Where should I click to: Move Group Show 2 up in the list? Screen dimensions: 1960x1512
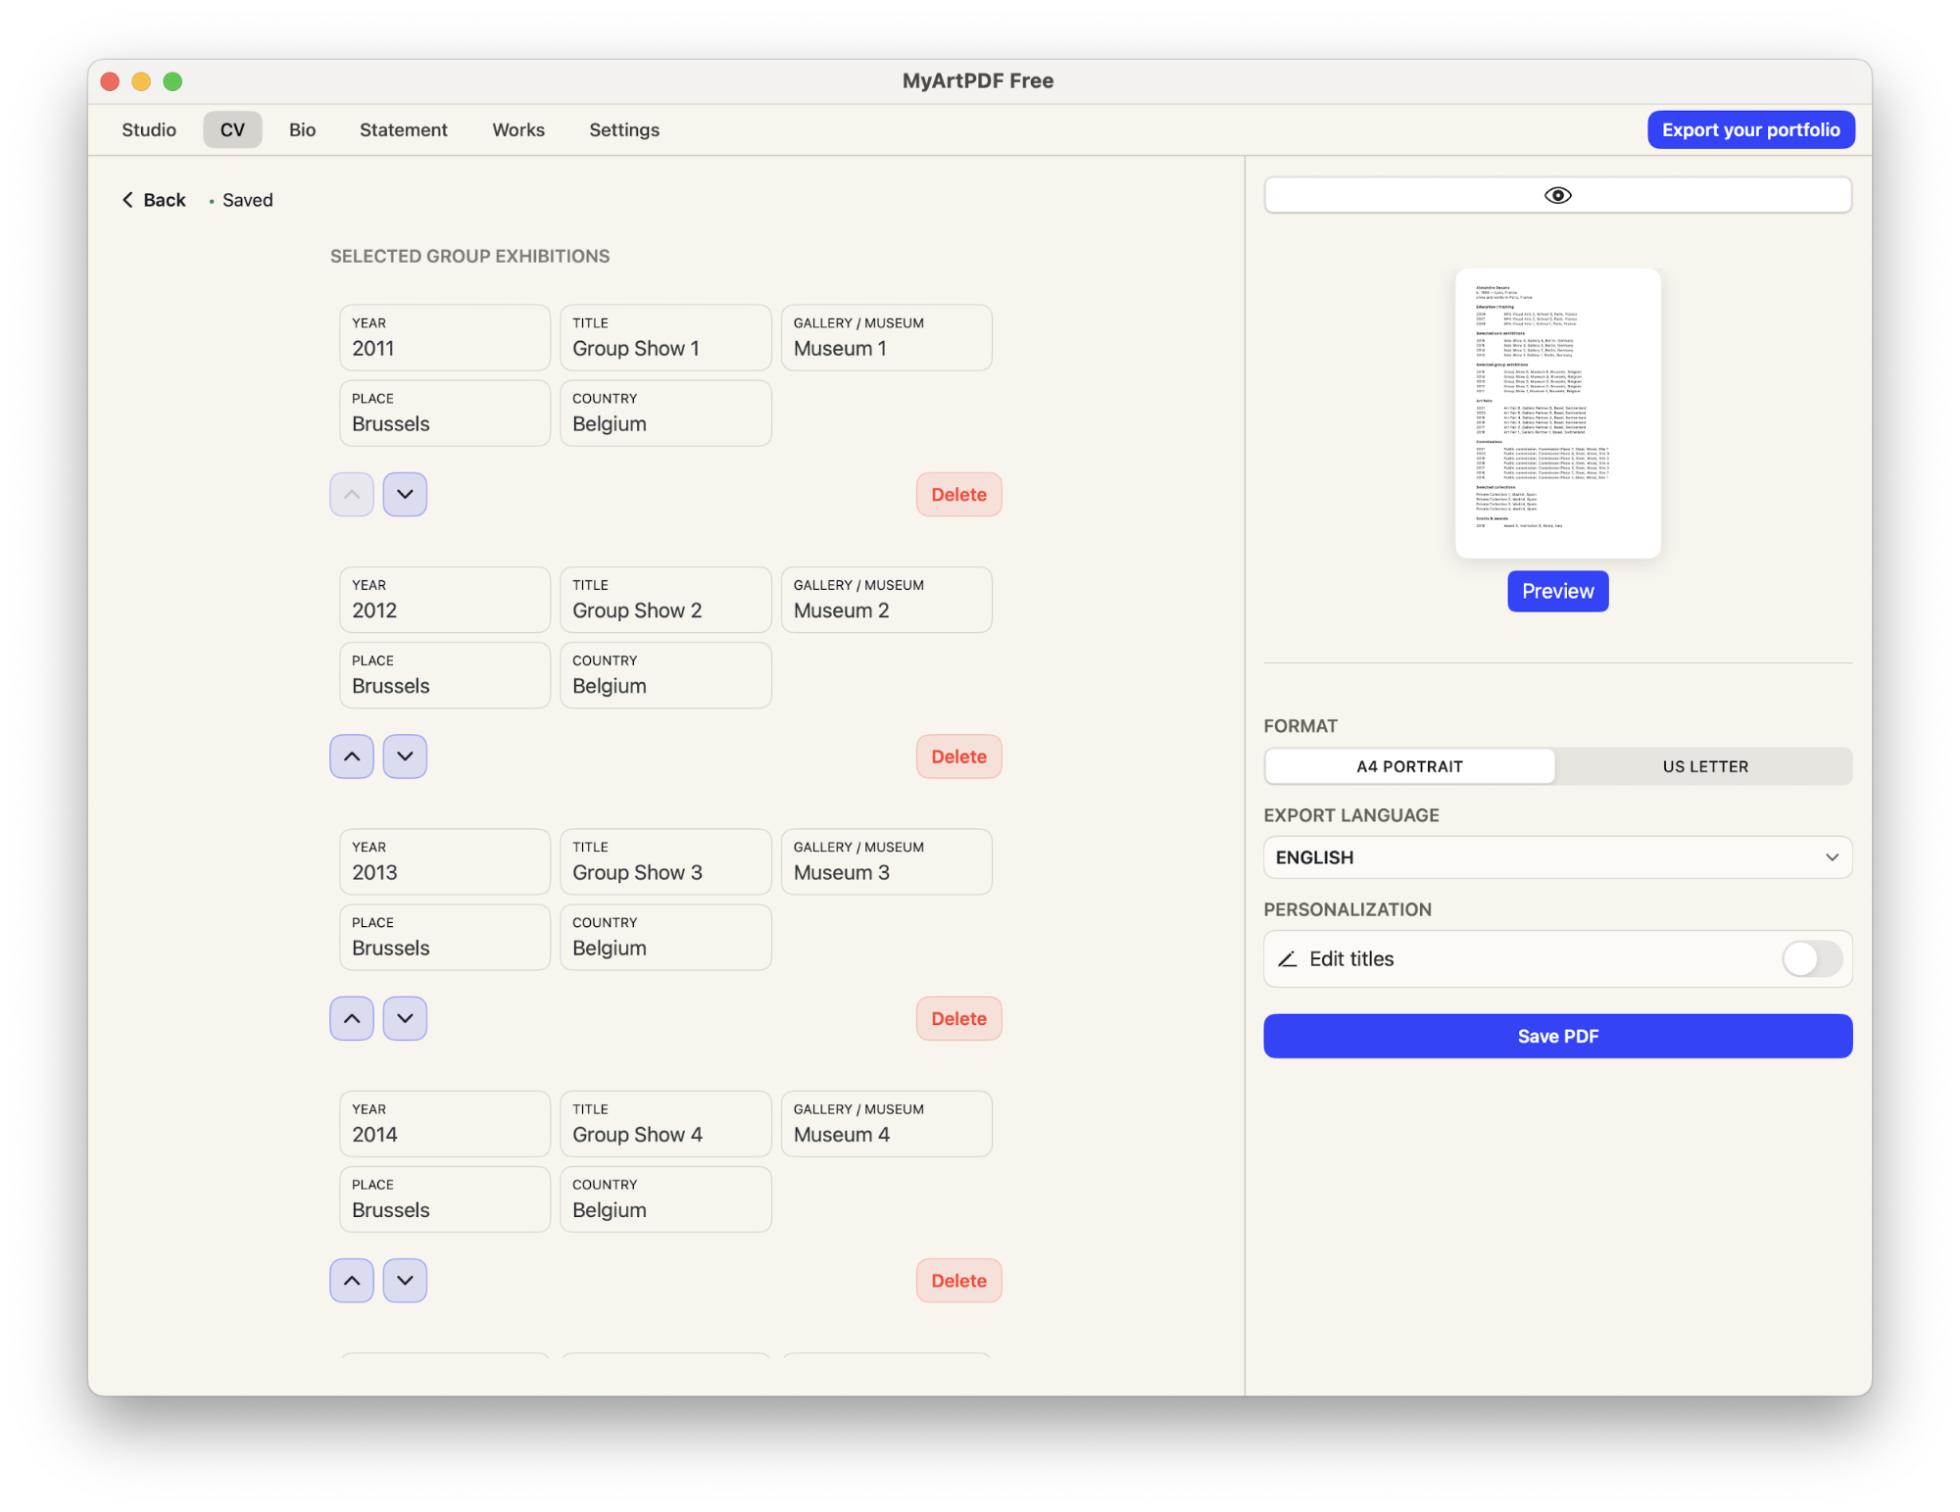point(351,756)
